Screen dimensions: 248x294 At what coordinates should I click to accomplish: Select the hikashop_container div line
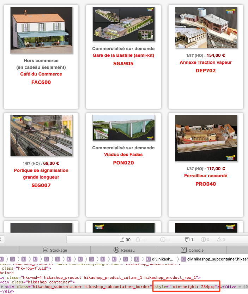[x=37, y=282]
